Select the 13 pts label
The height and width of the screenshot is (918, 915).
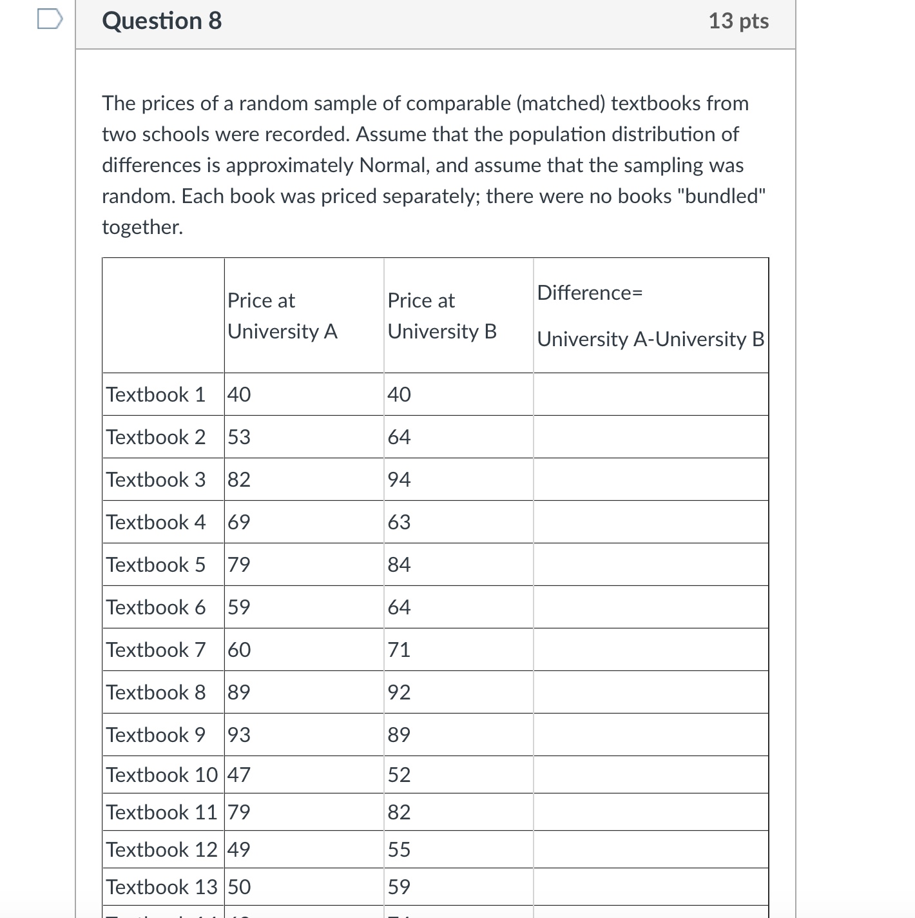click(738, 21)
